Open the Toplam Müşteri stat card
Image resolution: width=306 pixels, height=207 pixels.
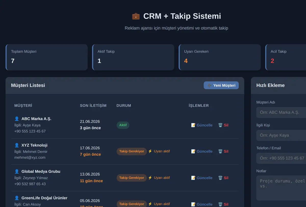pyautogui.click(x=47, y=57)
